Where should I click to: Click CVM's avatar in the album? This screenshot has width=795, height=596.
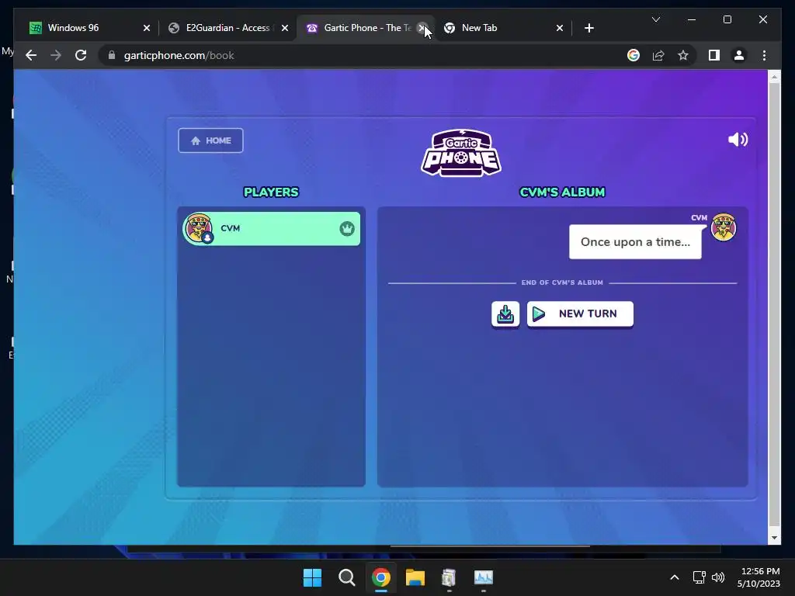(724, 227)
